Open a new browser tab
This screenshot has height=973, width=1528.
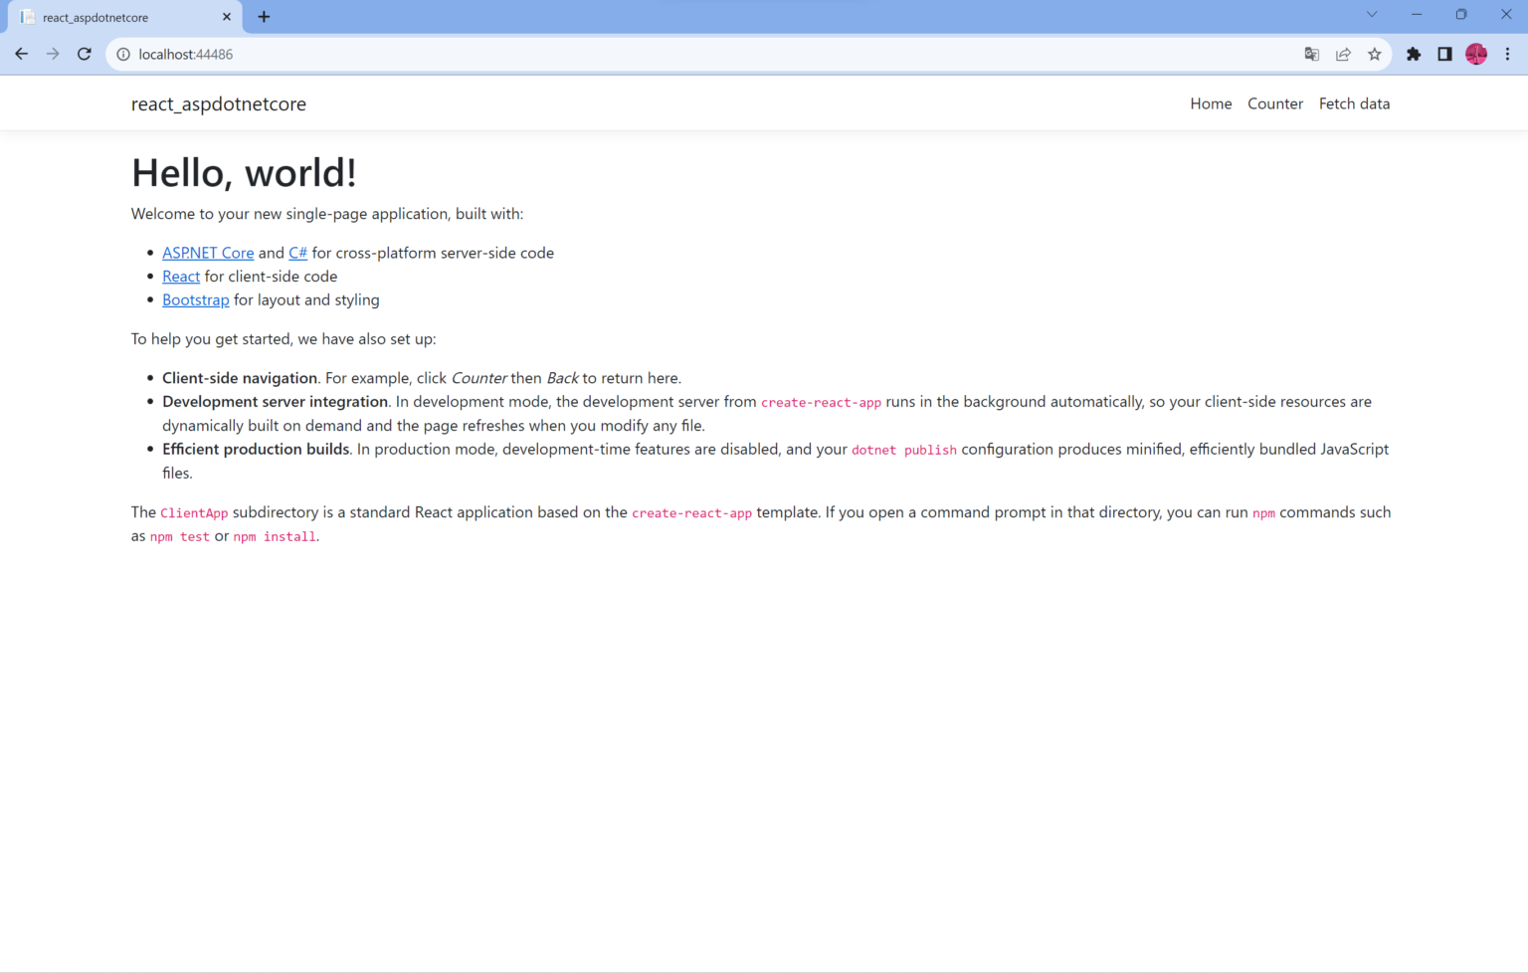(263, 16)
